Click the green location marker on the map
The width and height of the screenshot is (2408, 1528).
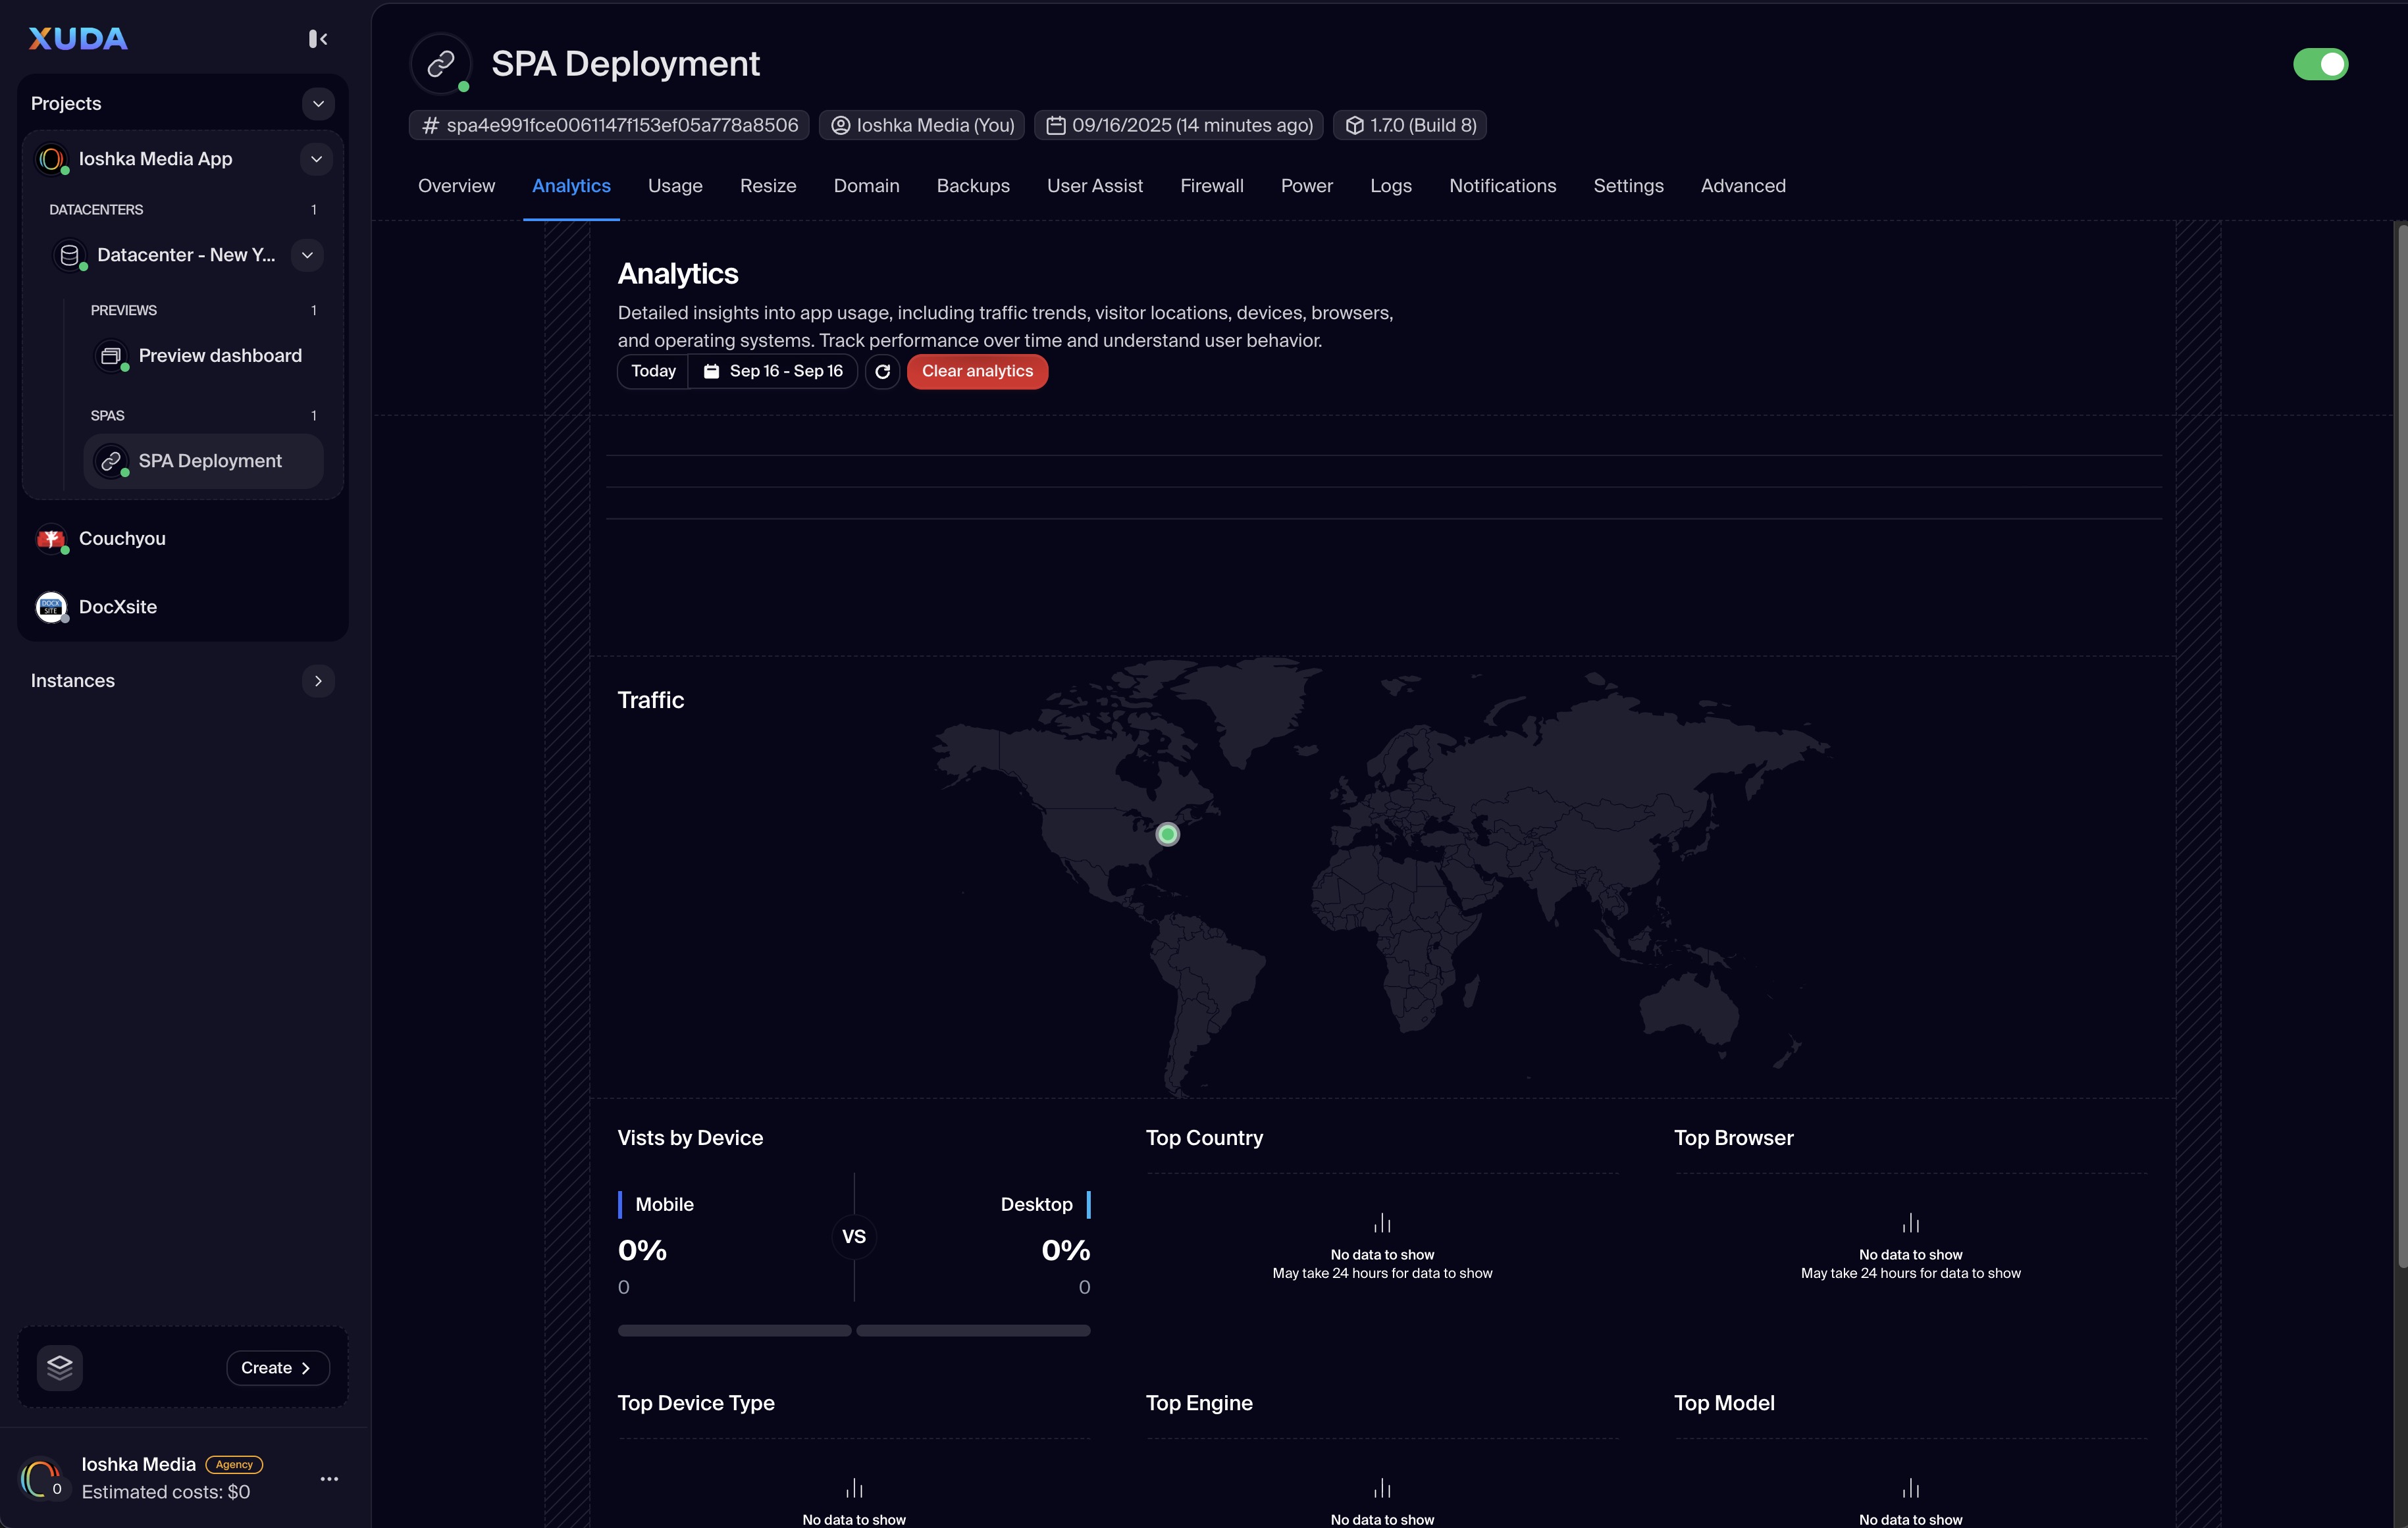tap(1167, 834)
